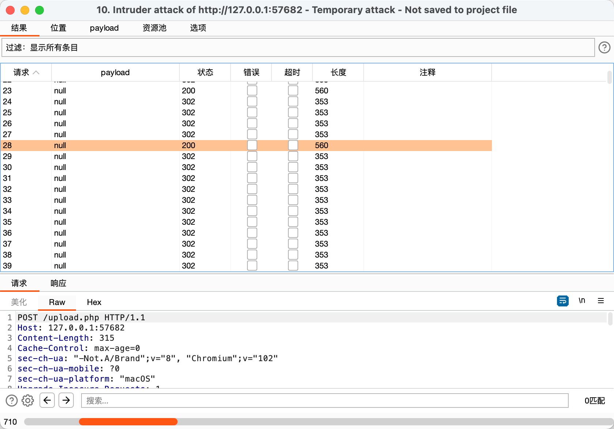Go to next search match arrow
This screenshot has width=614, height=429.
coord(66,401)
